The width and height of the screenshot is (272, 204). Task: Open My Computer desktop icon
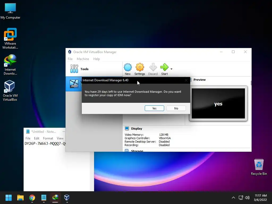pyautogui.click(x=10, y=11)
